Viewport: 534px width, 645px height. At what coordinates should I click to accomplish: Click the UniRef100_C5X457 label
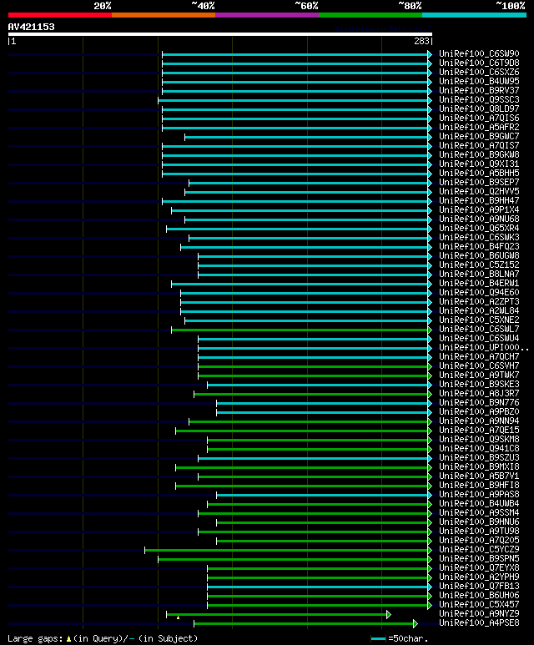point(479,605)
